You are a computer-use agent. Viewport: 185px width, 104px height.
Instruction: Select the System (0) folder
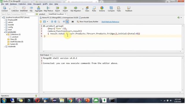click(14, 44)
